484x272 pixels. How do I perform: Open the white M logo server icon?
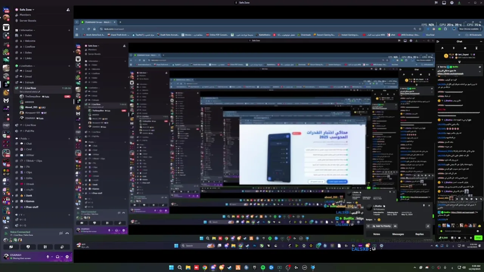pyautogui.click(x=6, y=100)
